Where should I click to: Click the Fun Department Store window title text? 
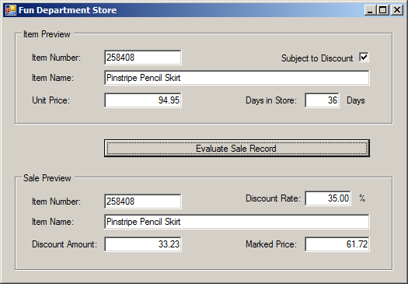68,10
